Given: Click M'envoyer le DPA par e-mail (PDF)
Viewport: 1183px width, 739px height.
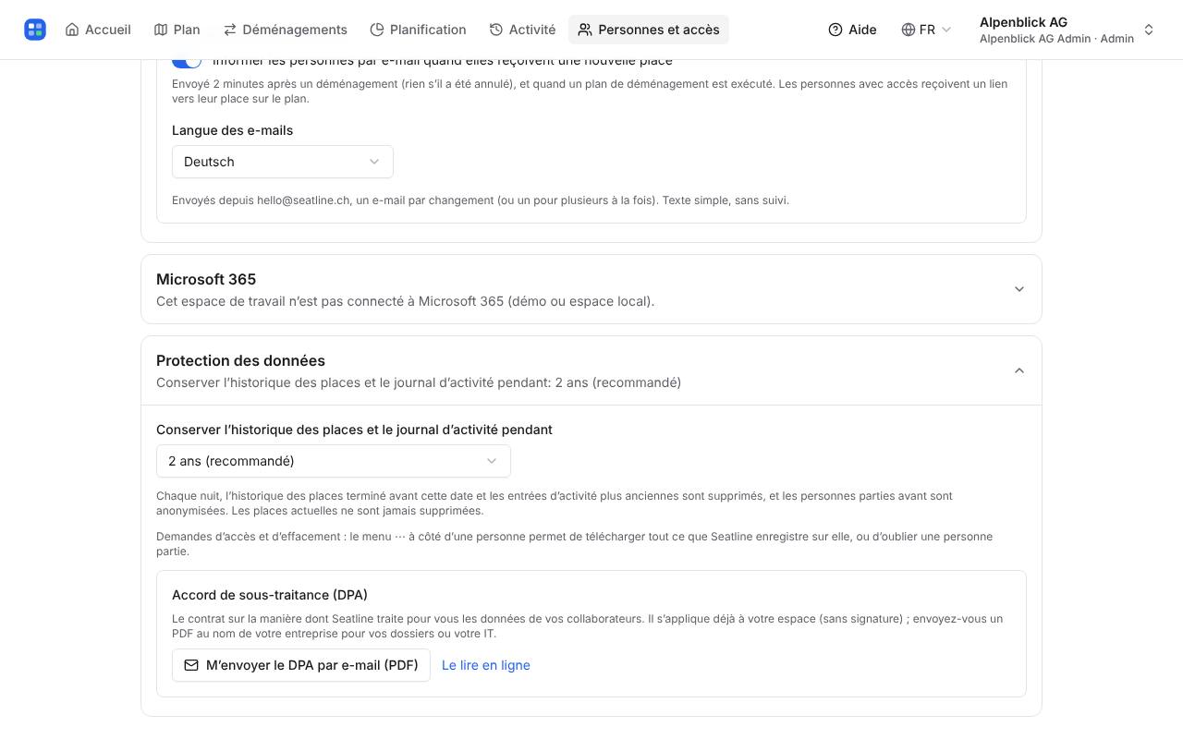Looking at the screenshot, I should coord(301,665).
